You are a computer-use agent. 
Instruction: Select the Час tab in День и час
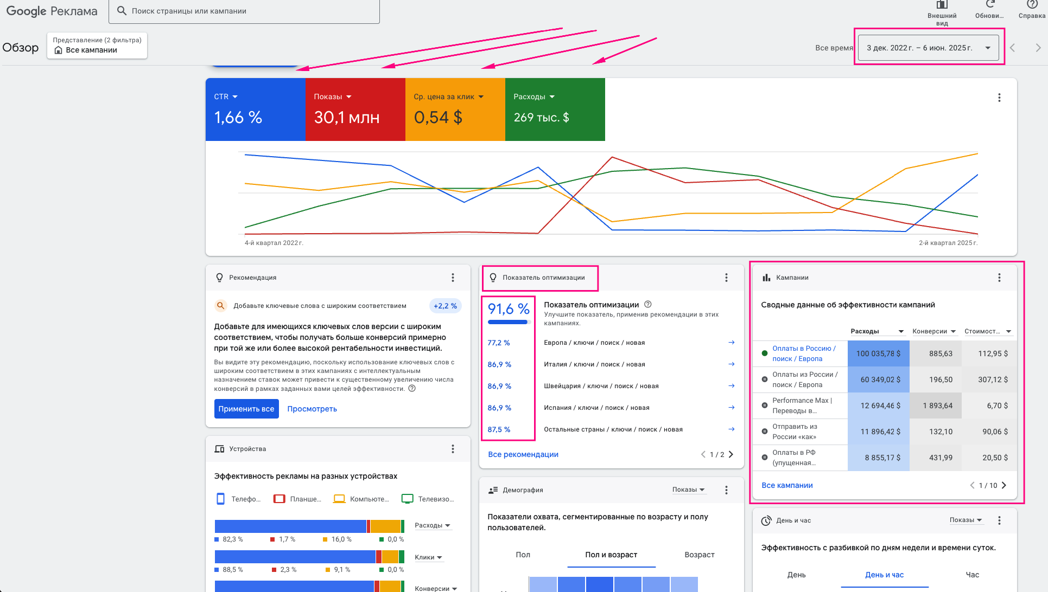pos(972,575)
